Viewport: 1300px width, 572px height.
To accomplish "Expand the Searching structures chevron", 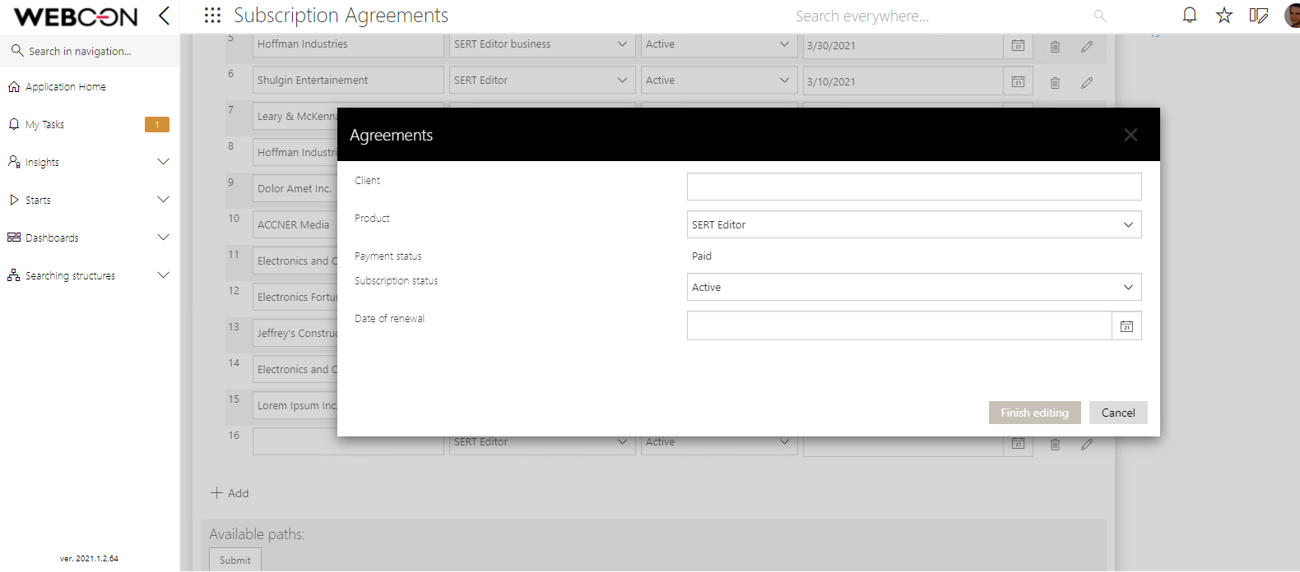I will 163,275.
